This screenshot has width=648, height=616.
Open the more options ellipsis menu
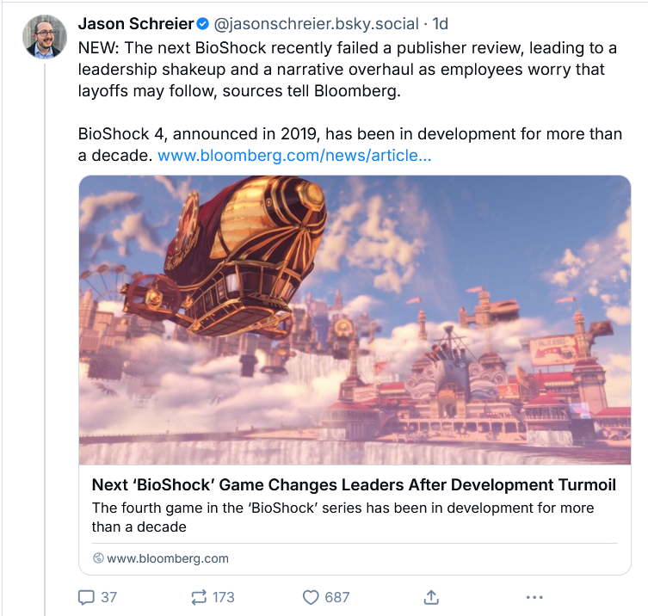534,597
